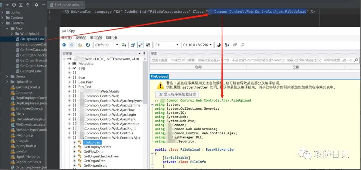Select the FileUpload class in ILSpy tree
This screenshot has width=361, height=170.
click(x=92, y=142)
